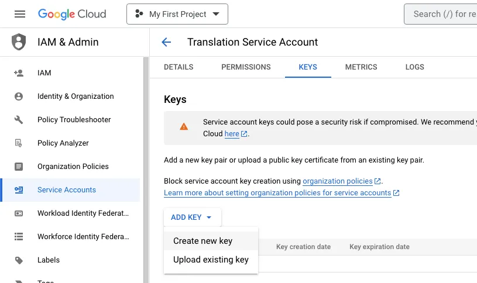Image resolution: width=477 pixels, height=283 pixels.
Task: Switch to the LOGS tab
Action: (x=414, y=67)
